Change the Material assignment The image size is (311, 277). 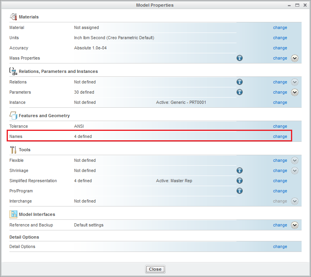pos(280,27)
